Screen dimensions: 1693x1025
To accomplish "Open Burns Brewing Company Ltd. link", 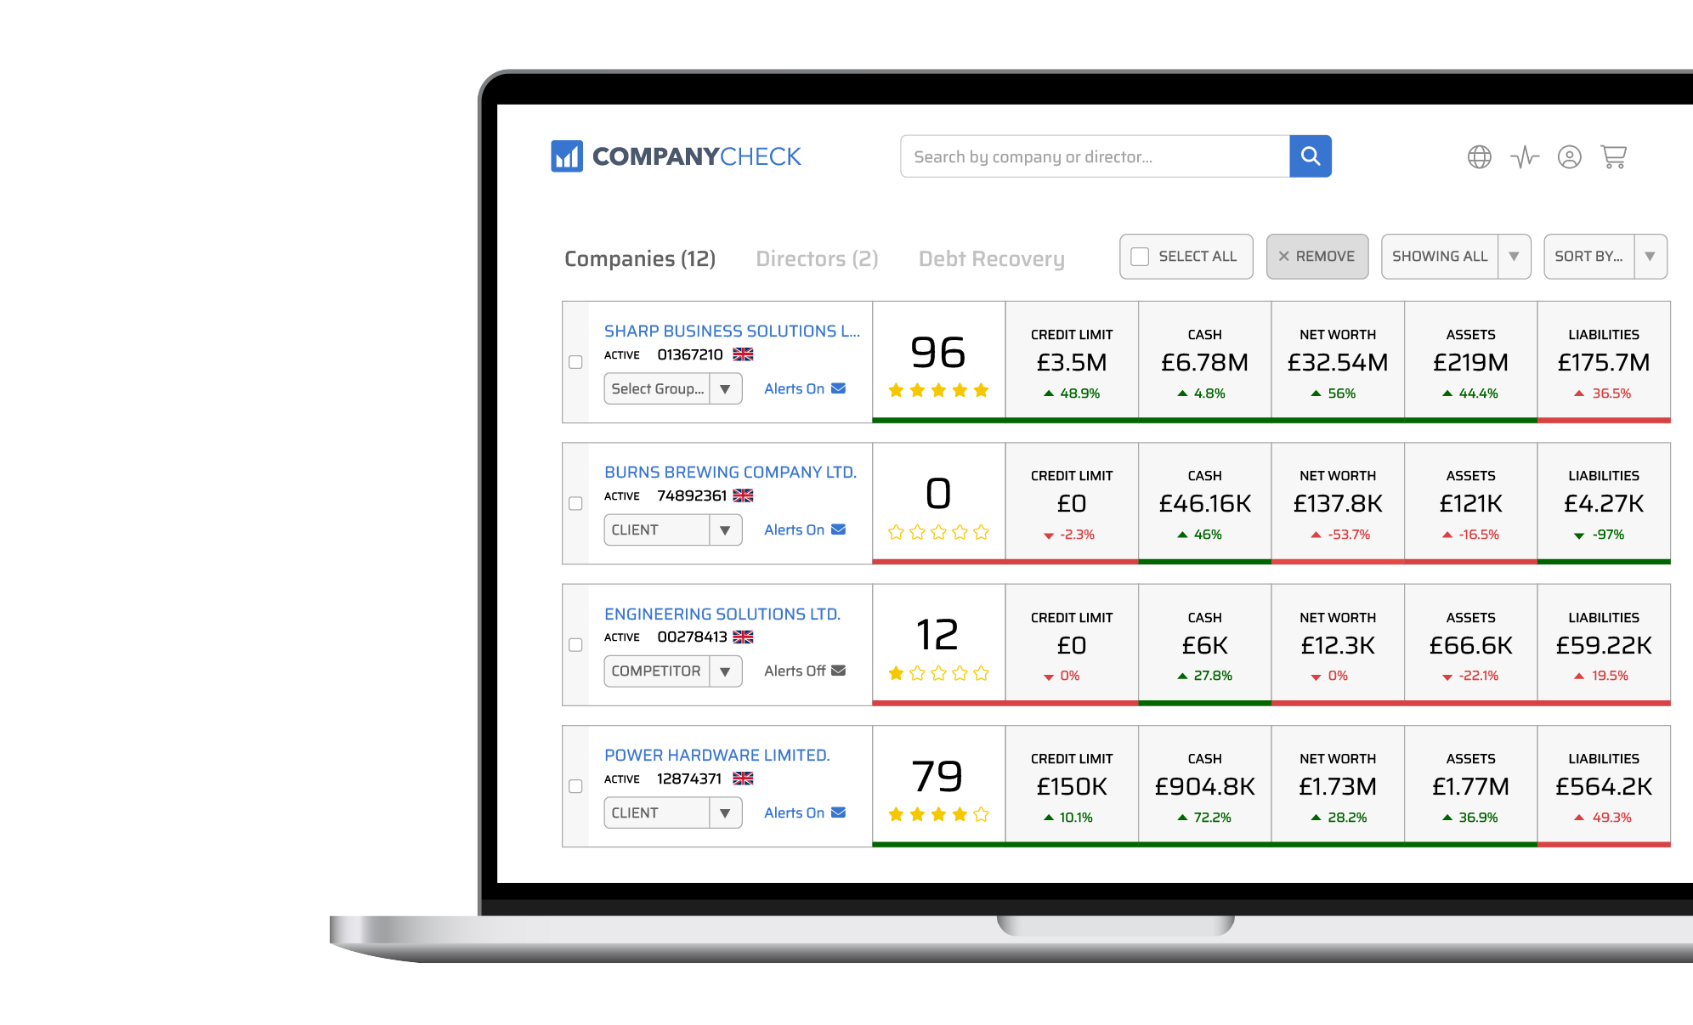I will [730, 472].
